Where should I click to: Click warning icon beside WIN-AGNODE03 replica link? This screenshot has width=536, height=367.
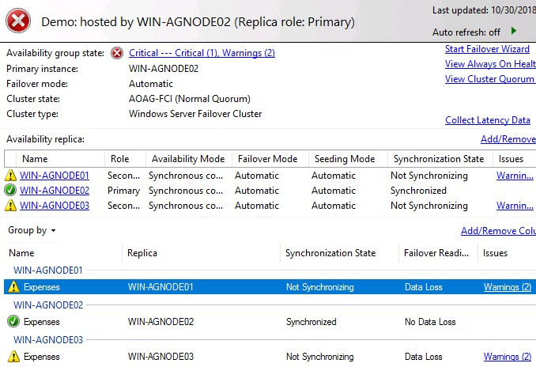pos(11,206)
